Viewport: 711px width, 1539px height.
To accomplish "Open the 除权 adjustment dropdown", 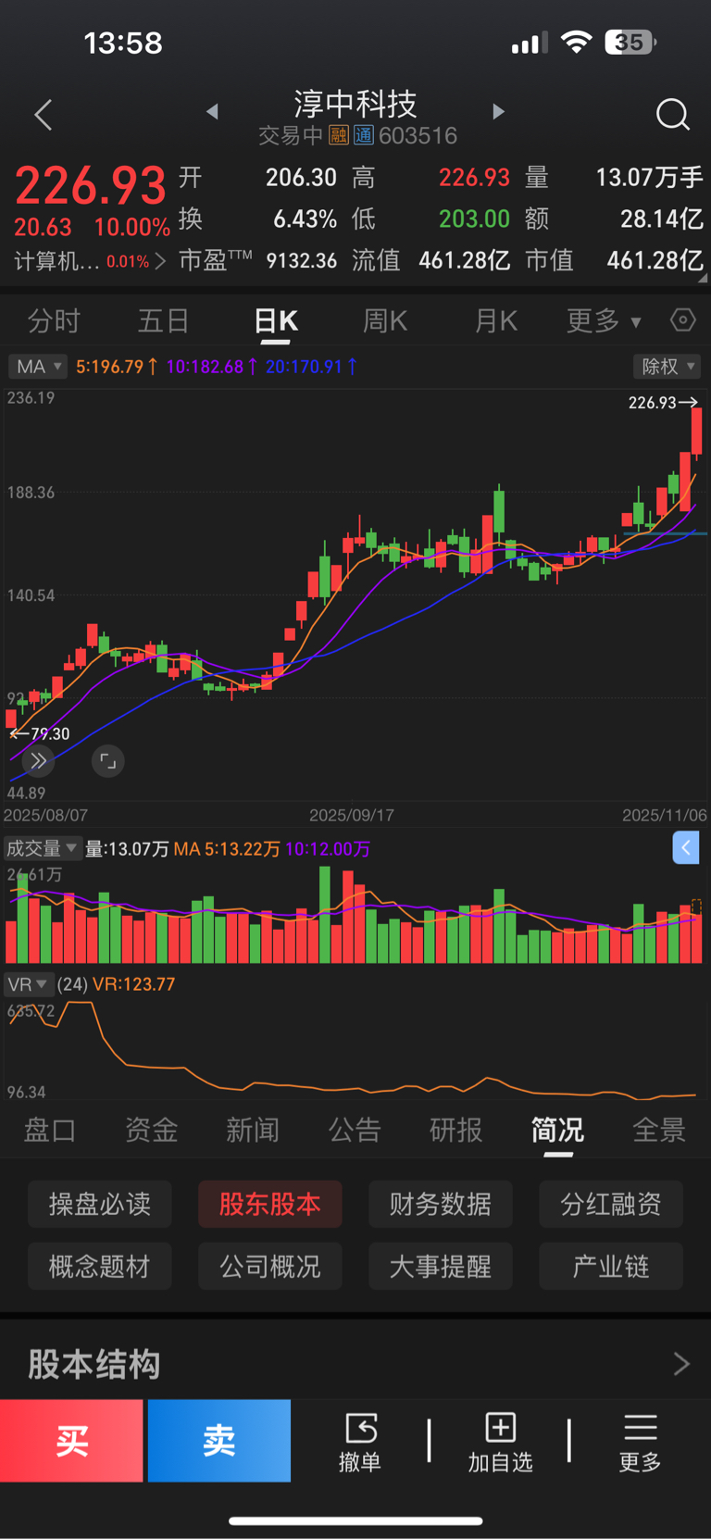I will click(x=667, y=367).
